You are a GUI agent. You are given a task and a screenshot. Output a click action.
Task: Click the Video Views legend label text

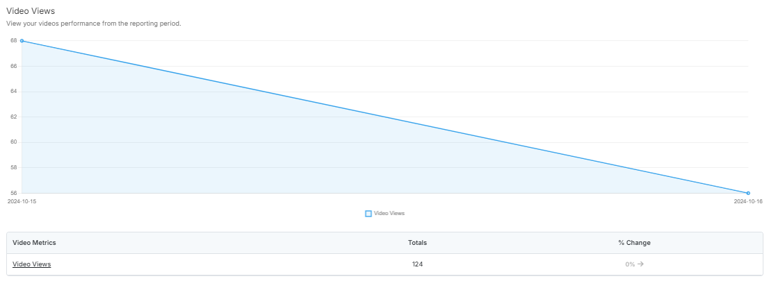(389, 214)
